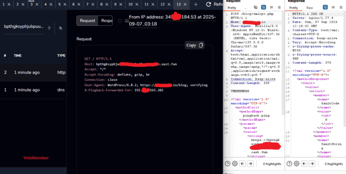Select Pretty tab in Burp Response pane
The height and width of the screenshot is (174, 346).
(x=294, y=8)
